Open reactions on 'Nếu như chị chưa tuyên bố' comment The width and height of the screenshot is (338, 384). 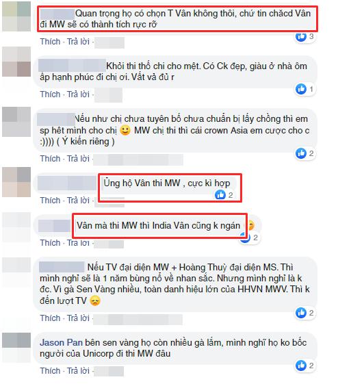point(304,153)
